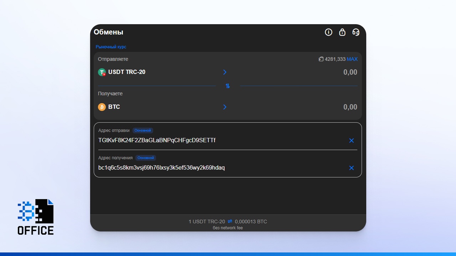Expand the USDT TRC-20 currency chevron
456x256 pixels.
click(x=225, y=72)
